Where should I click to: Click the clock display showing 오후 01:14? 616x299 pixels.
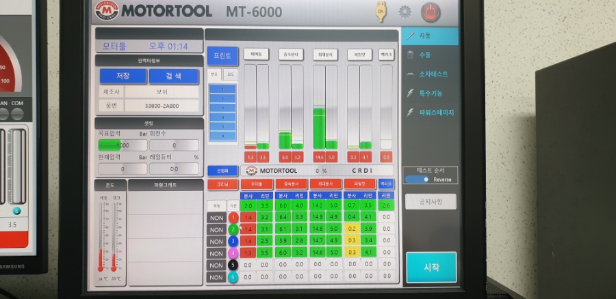point(168,46)
